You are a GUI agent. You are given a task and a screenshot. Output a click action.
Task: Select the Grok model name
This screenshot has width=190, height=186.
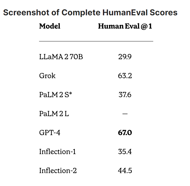(x=47, y=76)
